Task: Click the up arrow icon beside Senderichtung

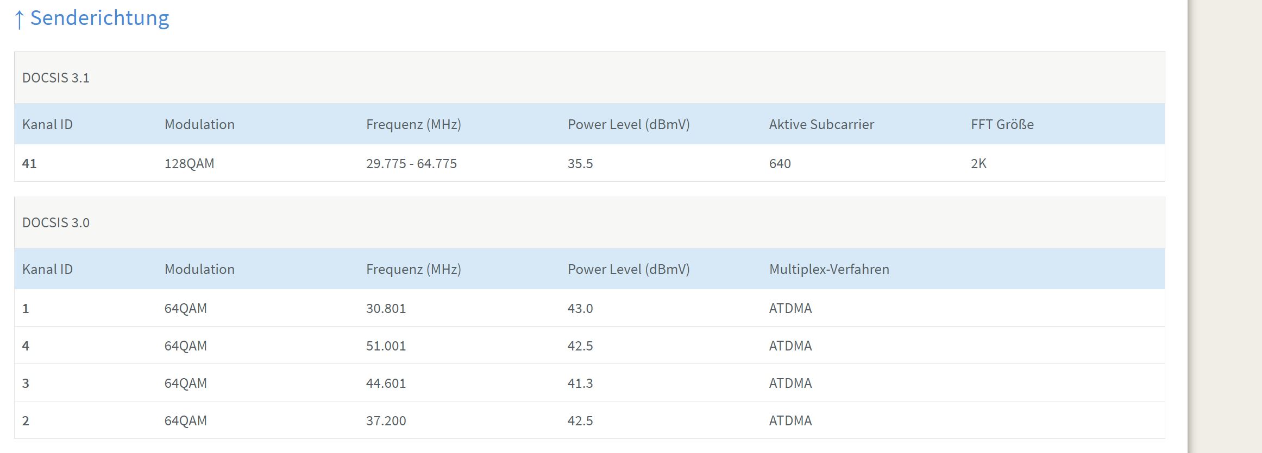Action: coord(19,20)
